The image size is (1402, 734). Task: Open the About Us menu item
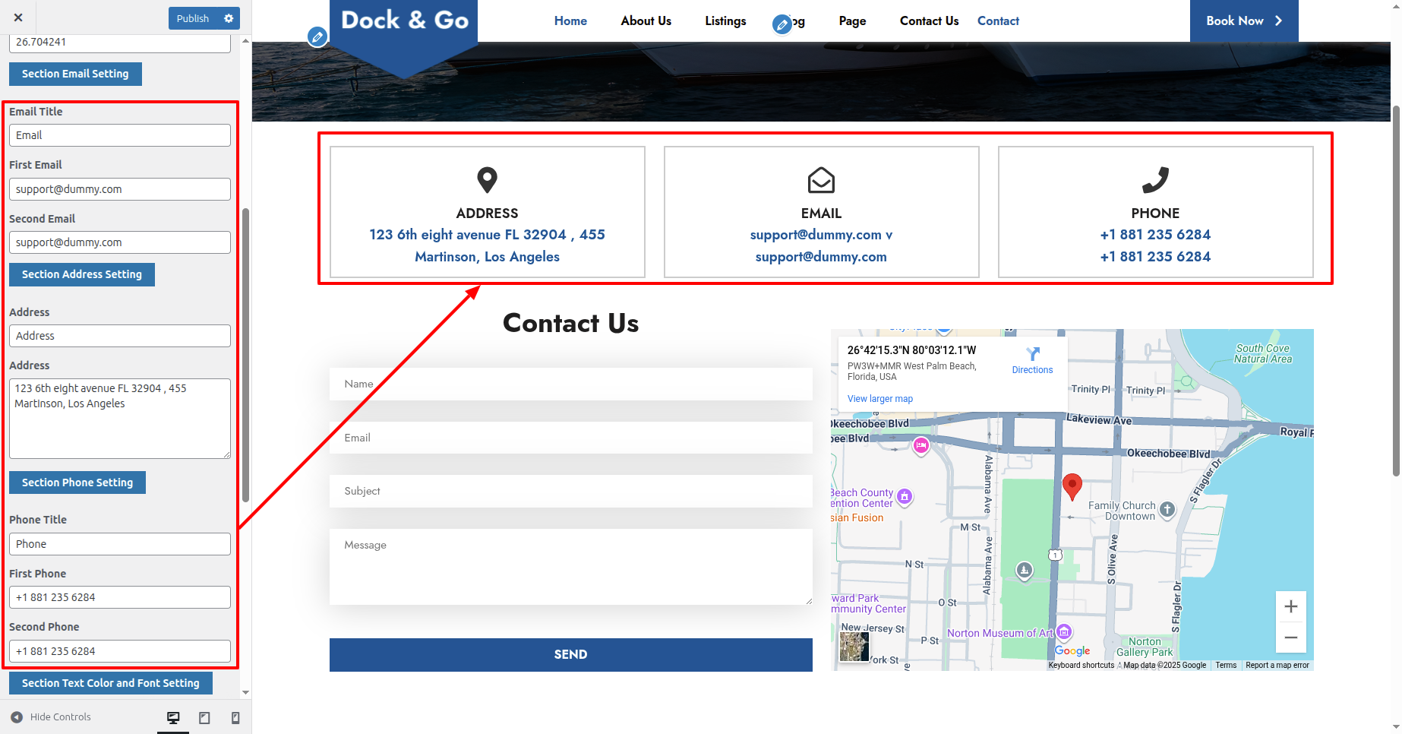click(646, 21)
